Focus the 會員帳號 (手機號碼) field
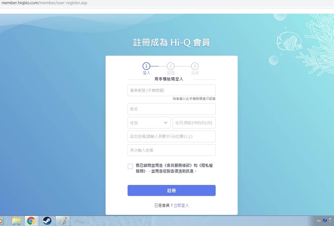This screenshot has width=334, height=226. click(x=172, y=90)
